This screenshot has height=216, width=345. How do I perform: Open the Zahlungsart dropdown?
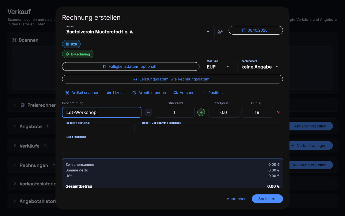(260, 67)
